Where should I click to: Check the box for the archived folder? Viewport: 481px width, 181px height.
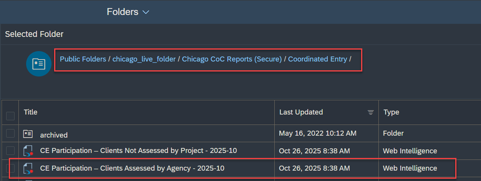10,133
